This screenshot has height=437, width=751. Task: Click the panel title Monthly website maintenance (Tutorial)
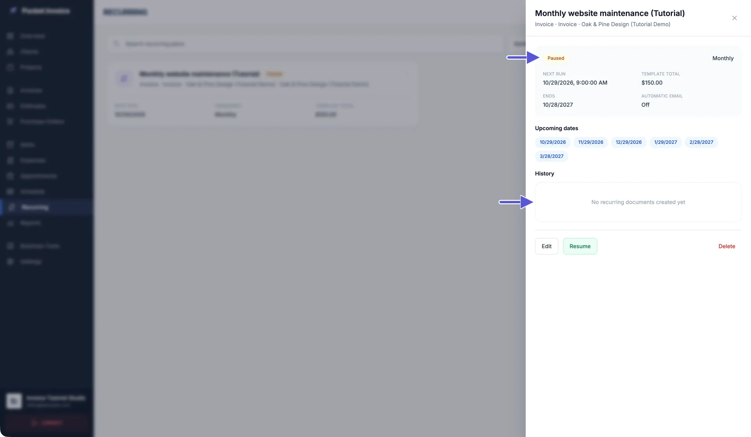609,13
